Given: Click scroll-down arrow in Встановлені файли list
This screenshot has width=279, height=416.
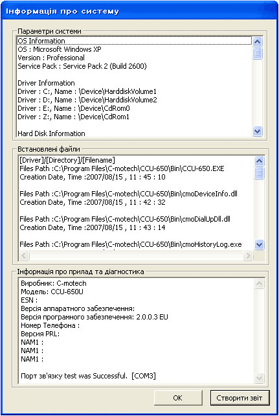Looking at the screenshot, I should pos(259,244).
